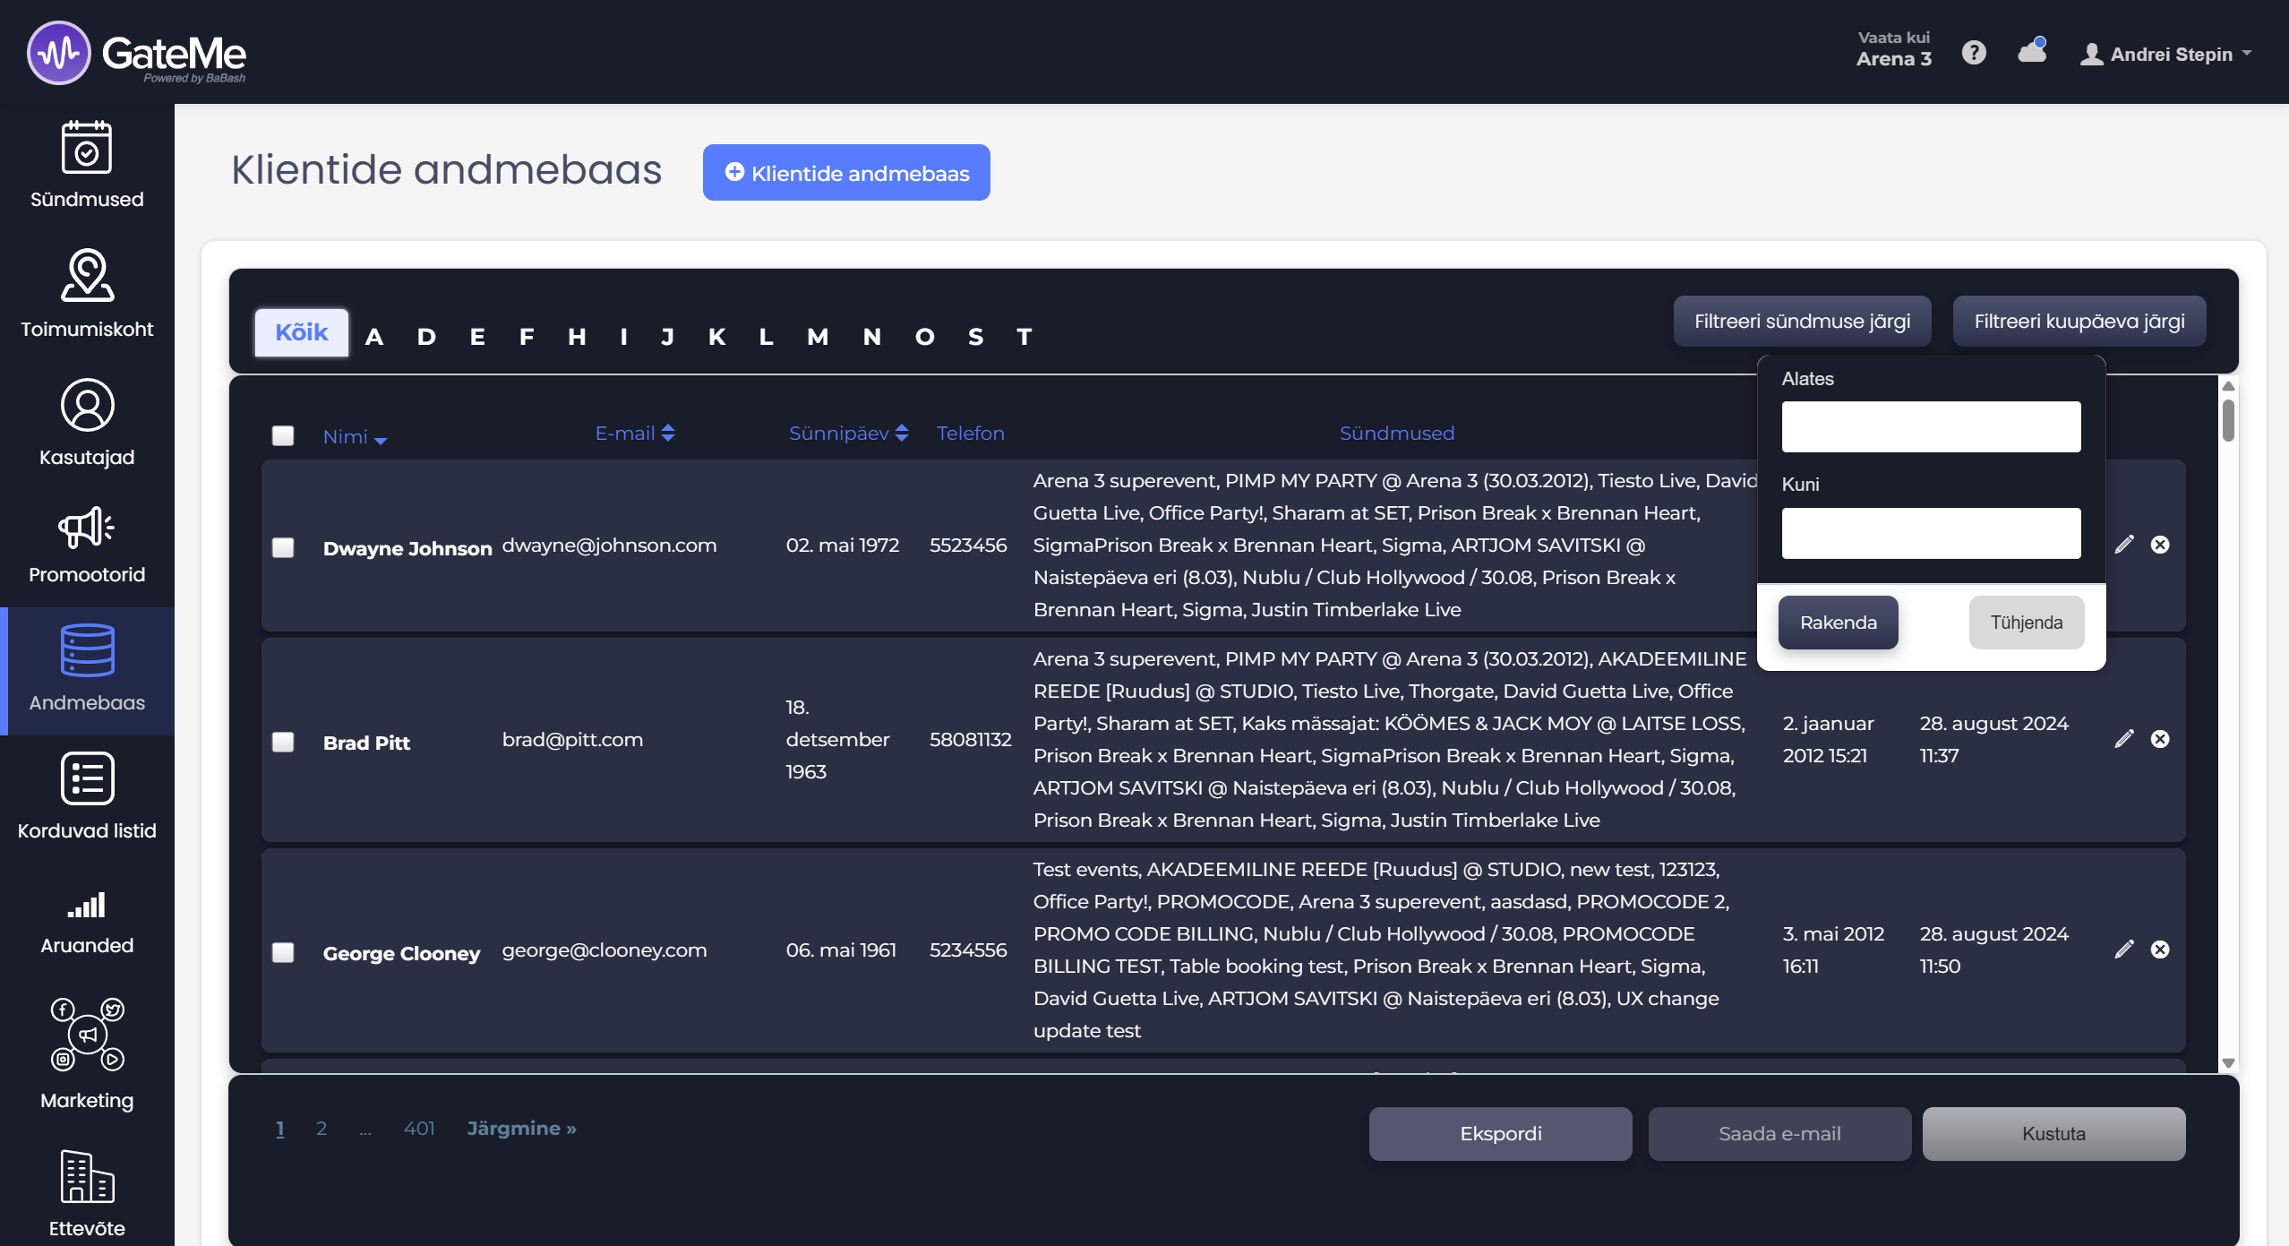This screenshot has width=2289, height=1246.
Task: Toggle the select-all header checkbox
Action: pyautogui.click(x=283, y=435)
